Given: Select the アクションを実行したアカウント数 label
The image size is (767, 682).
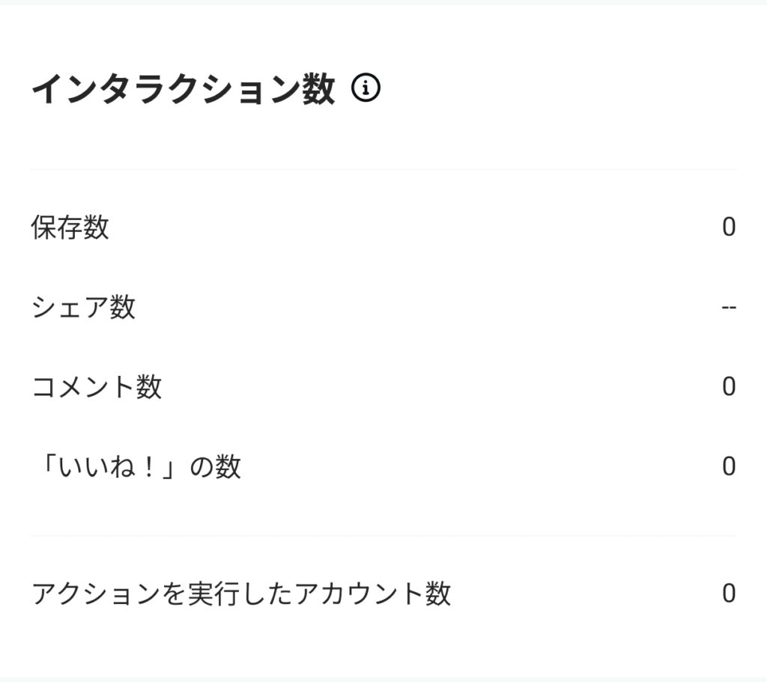Looking at the screenshot, I should 241,594.
